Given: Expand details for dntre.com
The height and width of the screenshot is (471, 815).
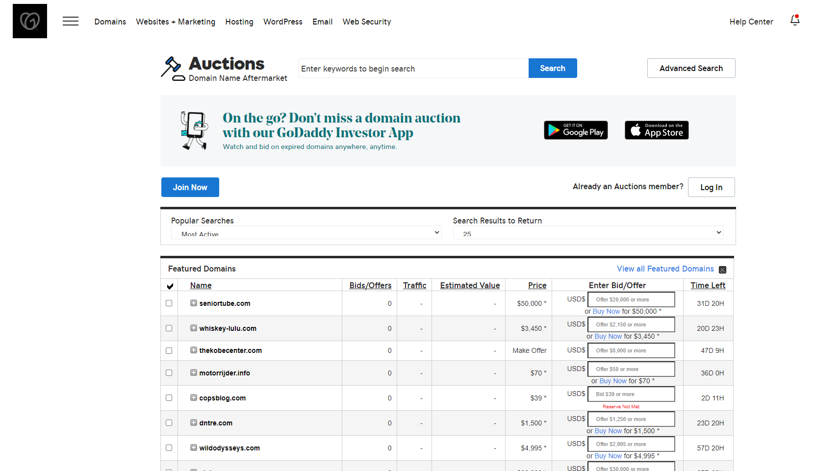Looking at the screenshot, I should click(x=194, y=422).
